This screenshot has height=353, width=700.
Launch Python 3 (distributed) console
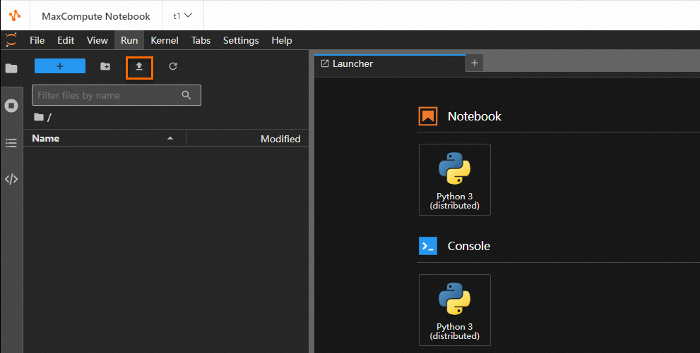click(454, 310)
